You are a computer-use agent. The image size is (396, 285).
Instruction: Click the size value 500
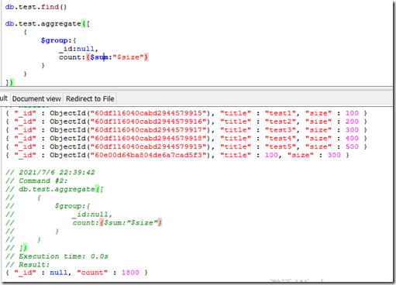pos(352,146)
